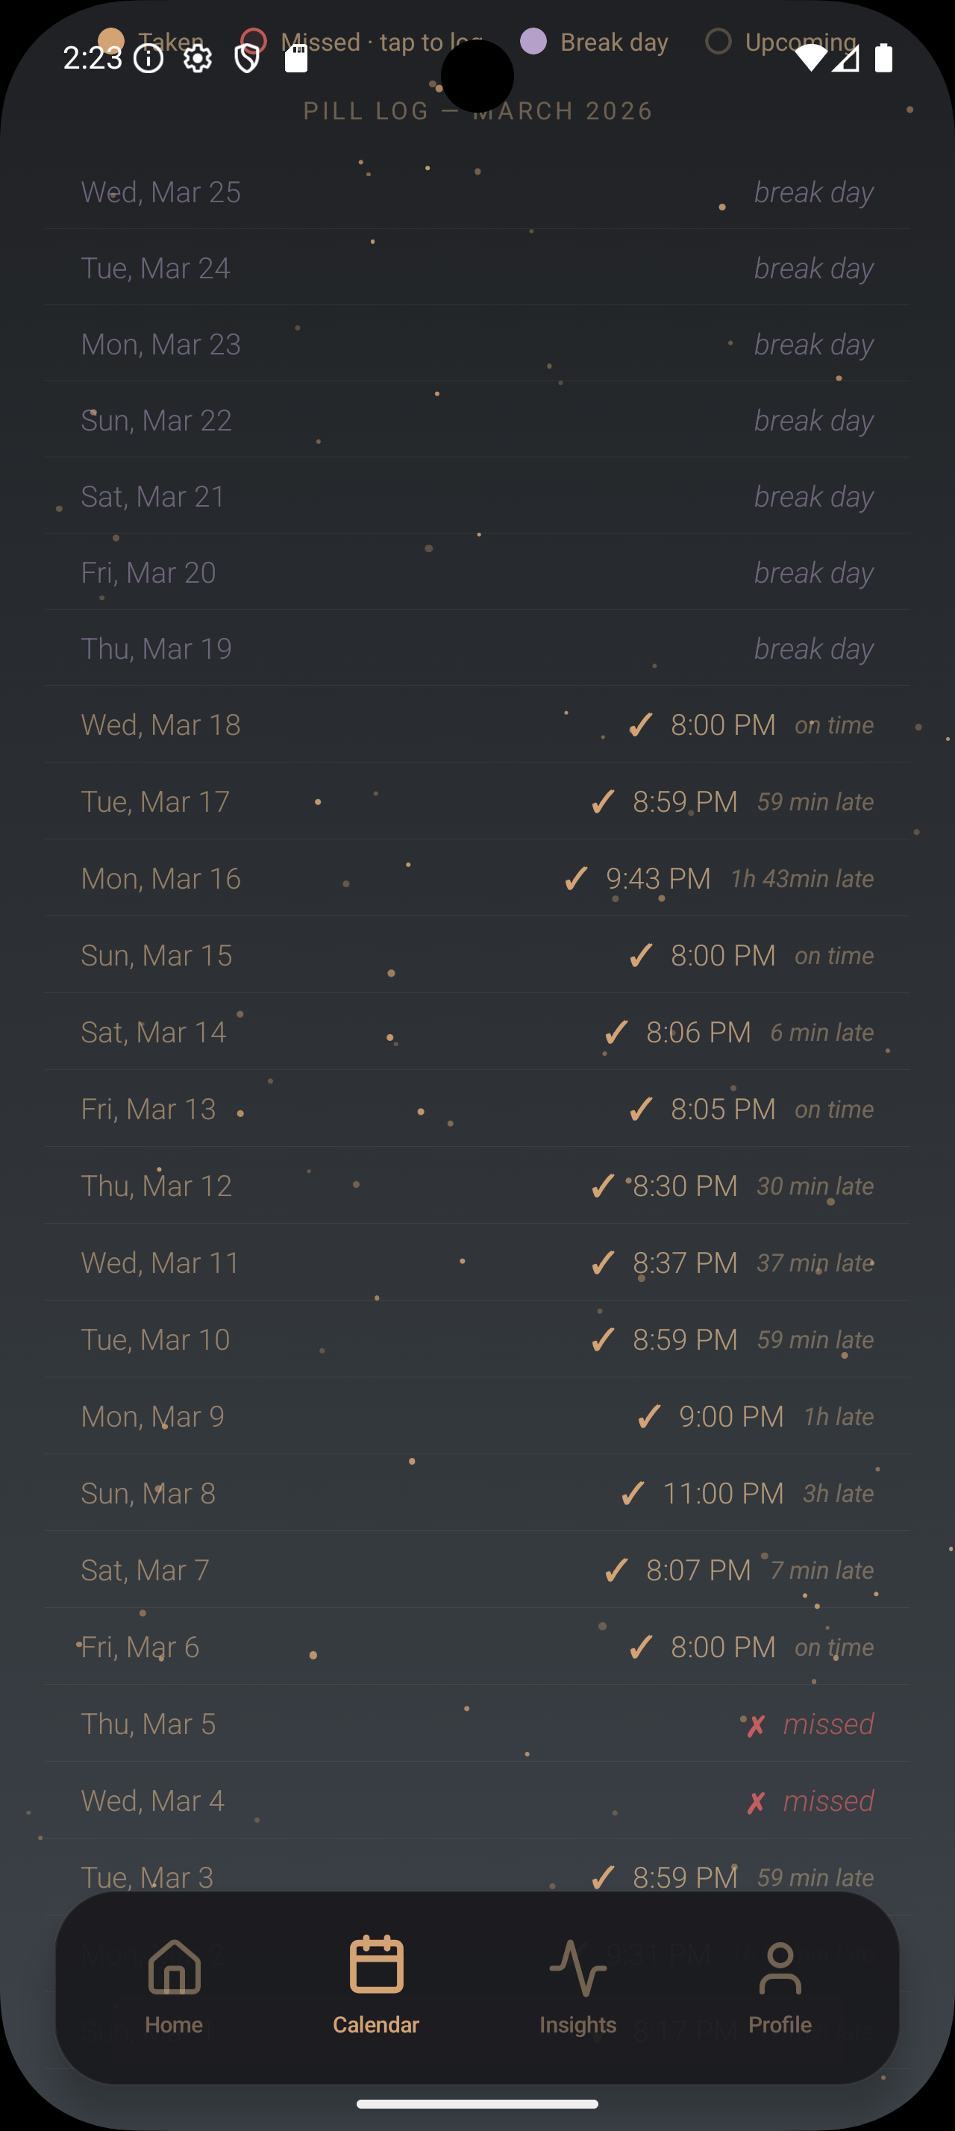Tap the settings gear in status bar
The image size is (955, 2131).
tap(198, 59)
